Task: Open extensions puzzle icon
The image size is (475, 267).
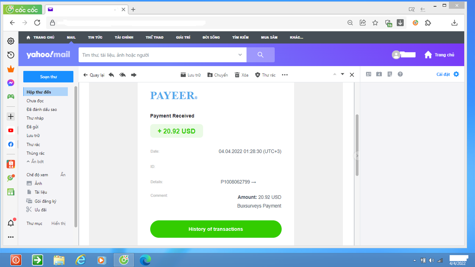Action: (x=428, y=23)
